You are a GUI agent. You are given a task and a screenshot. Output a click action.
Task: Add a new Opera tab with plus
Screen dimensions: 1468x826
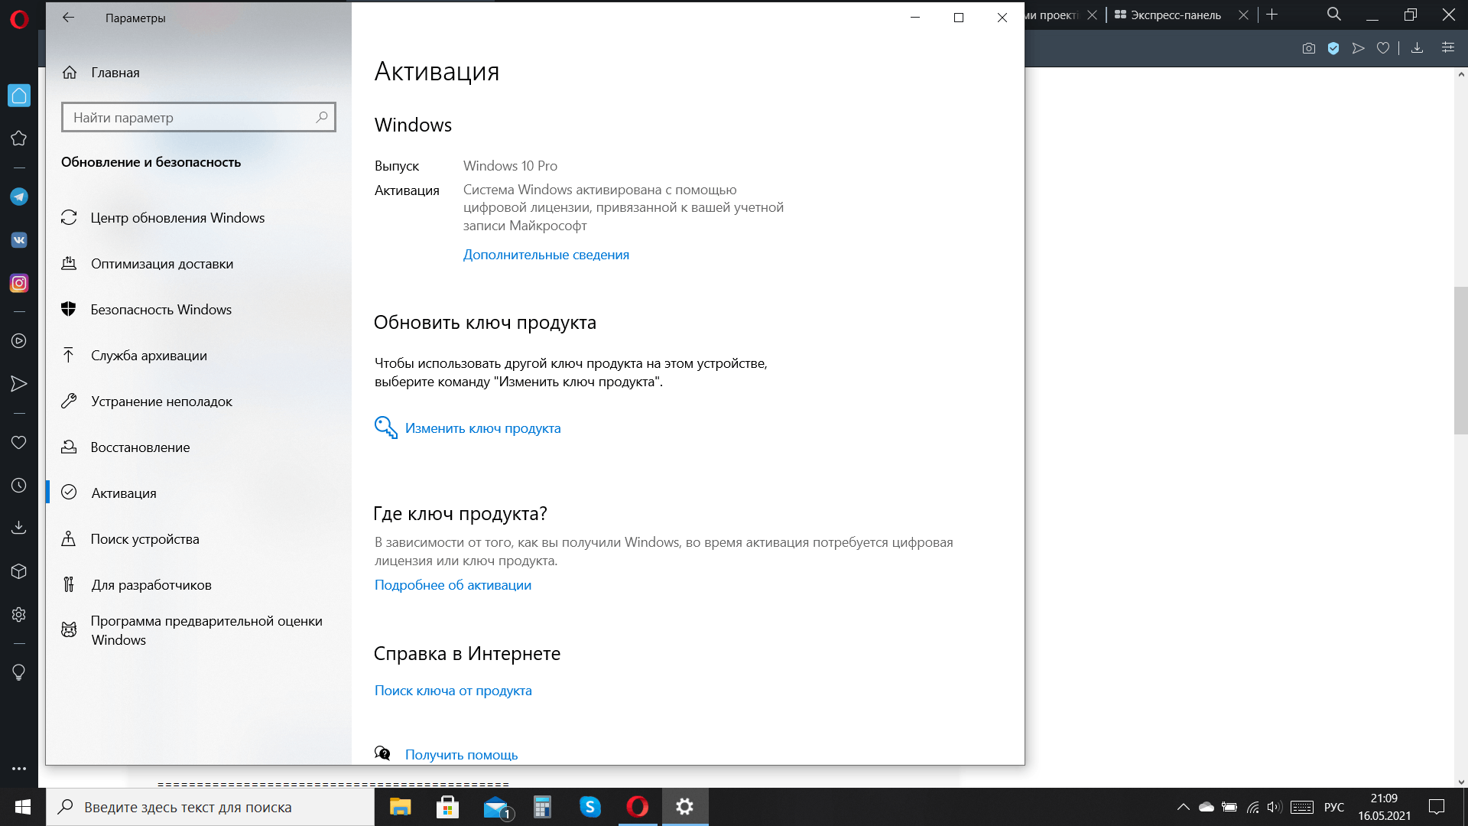pos(1272,15)
